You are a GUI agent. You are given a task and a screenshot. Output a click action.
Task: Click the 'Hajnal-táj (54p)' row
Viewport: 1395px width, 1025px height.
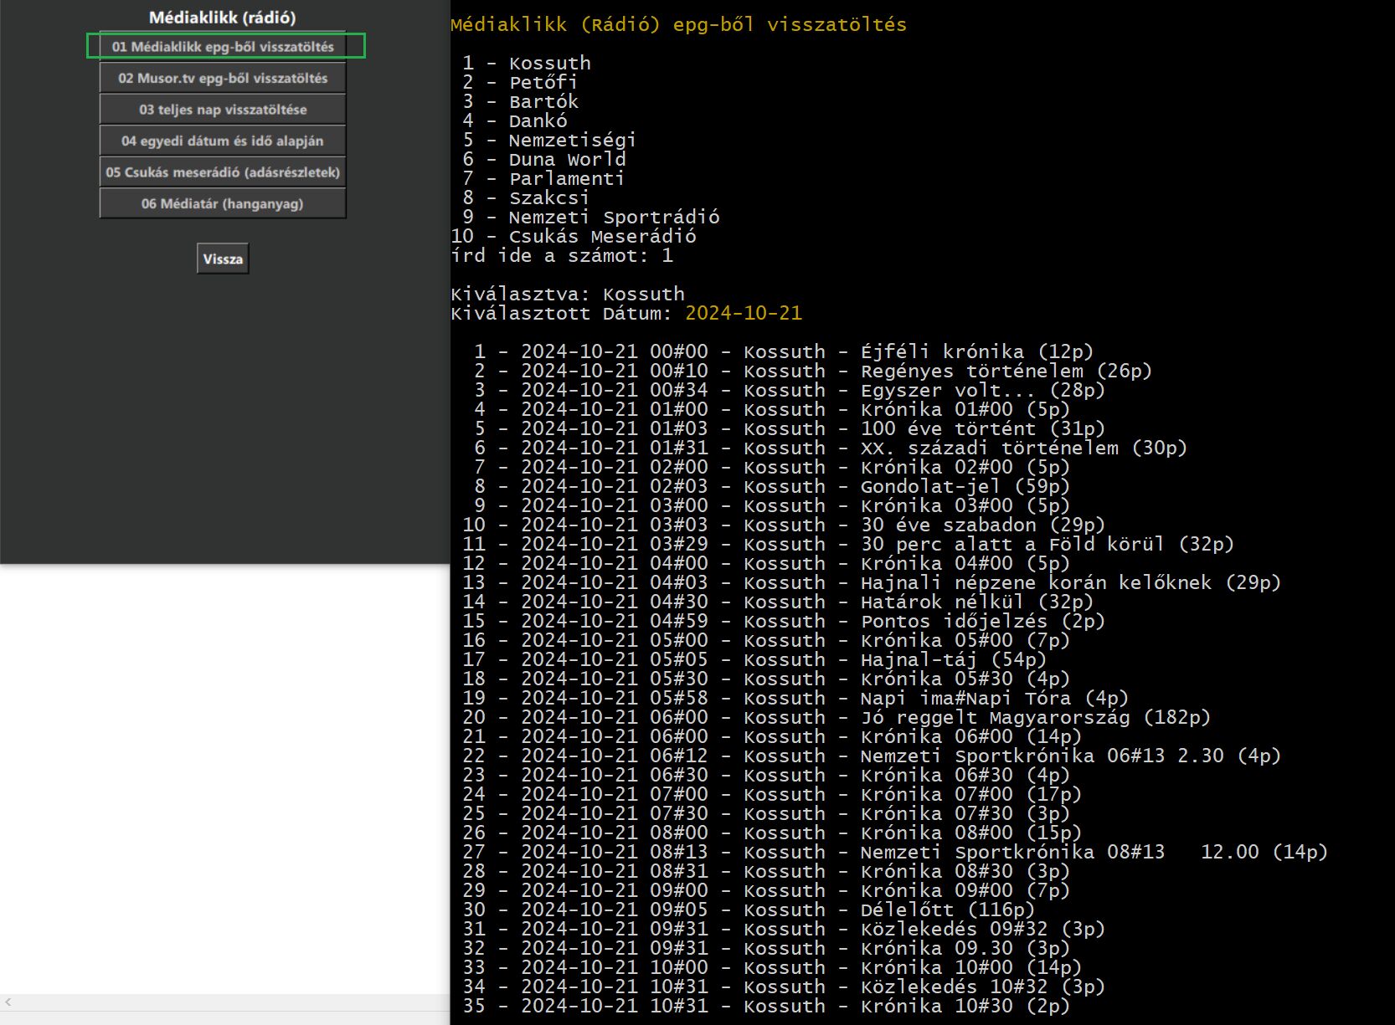pyautogui.click(x=754, y=660)
